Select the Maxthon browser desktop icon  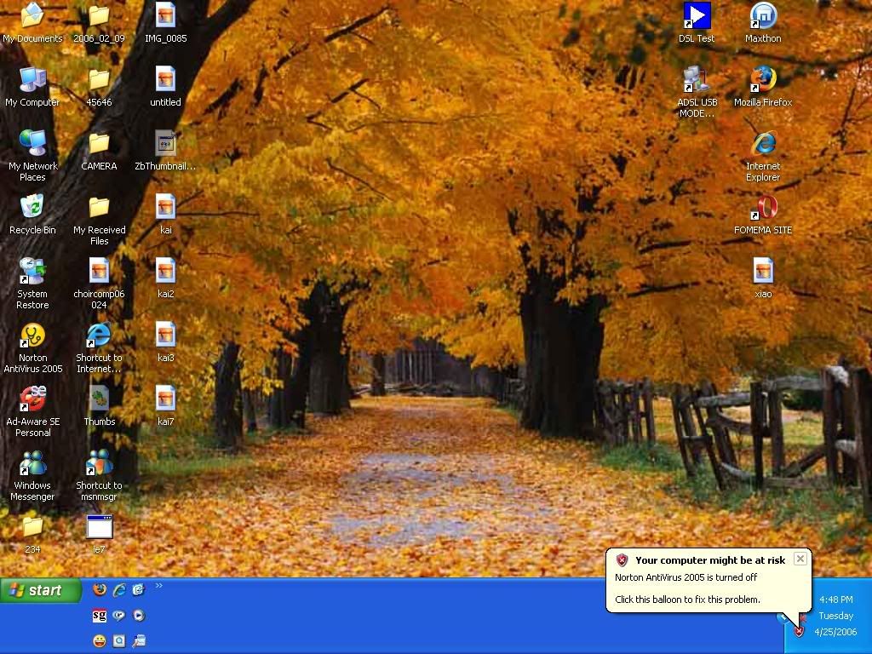(x=763, y=17)
